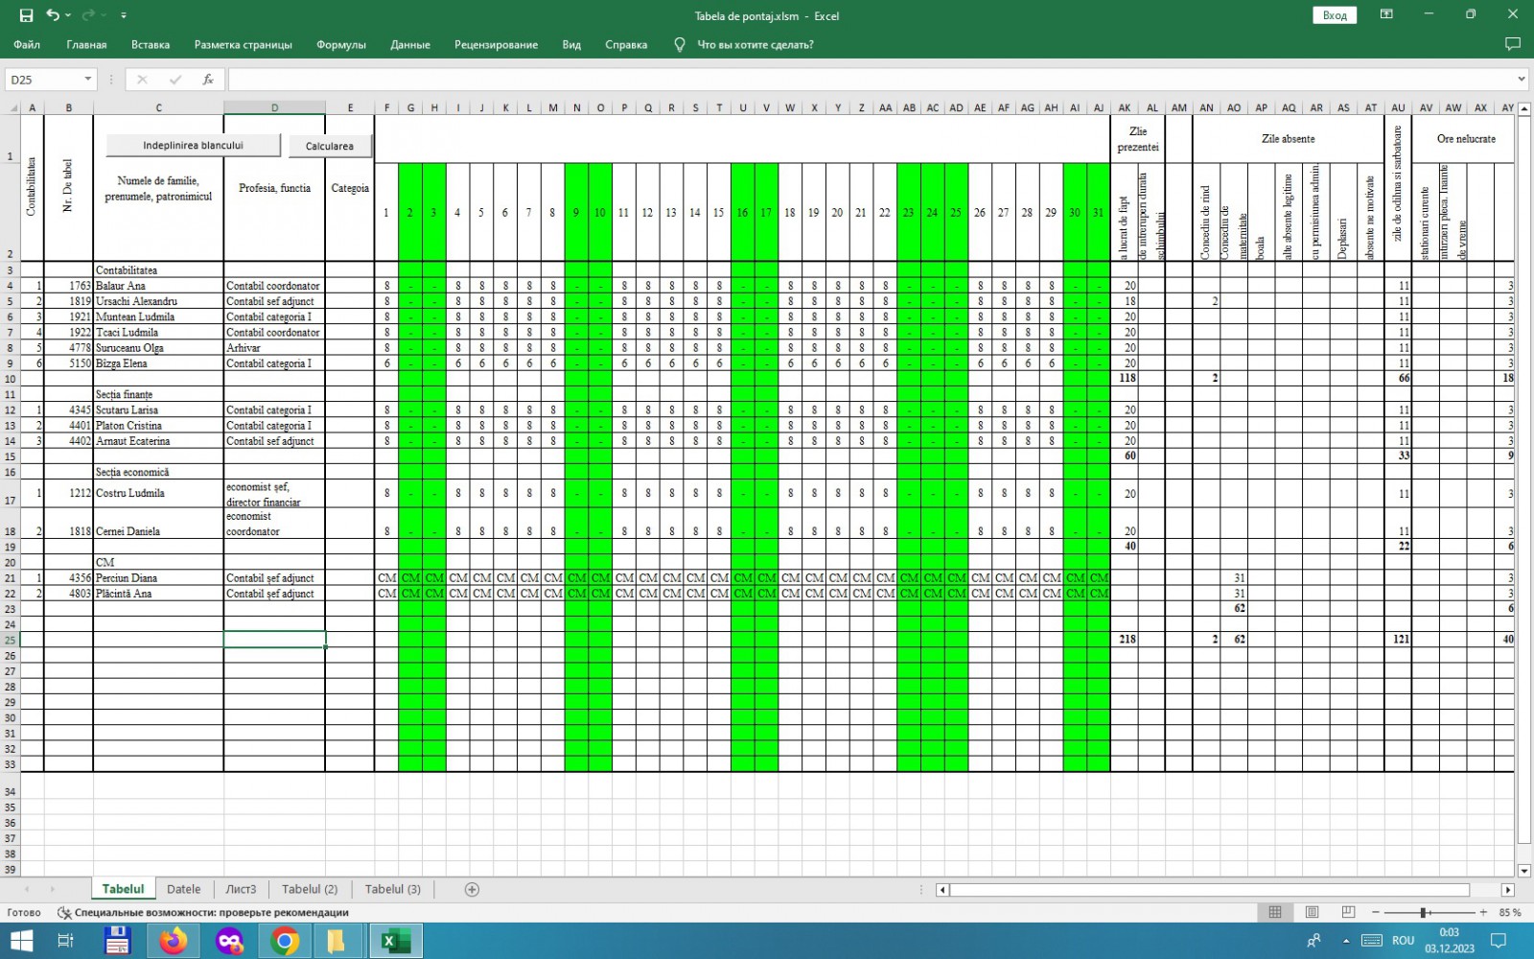
Task: Open the undo history dropdown arrow
Action: 69,15
